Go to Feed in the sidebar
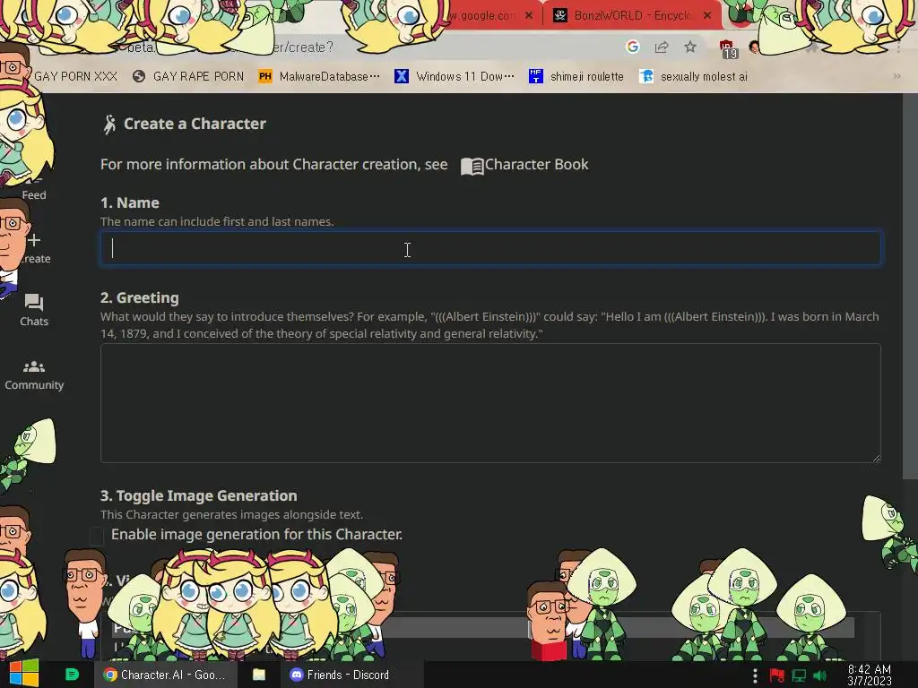 tap(34, 194)
